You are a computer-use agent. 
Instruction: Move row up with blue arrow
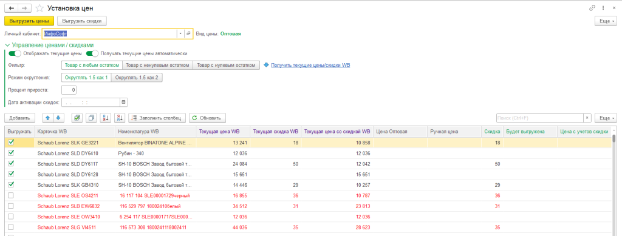point(47,118)
